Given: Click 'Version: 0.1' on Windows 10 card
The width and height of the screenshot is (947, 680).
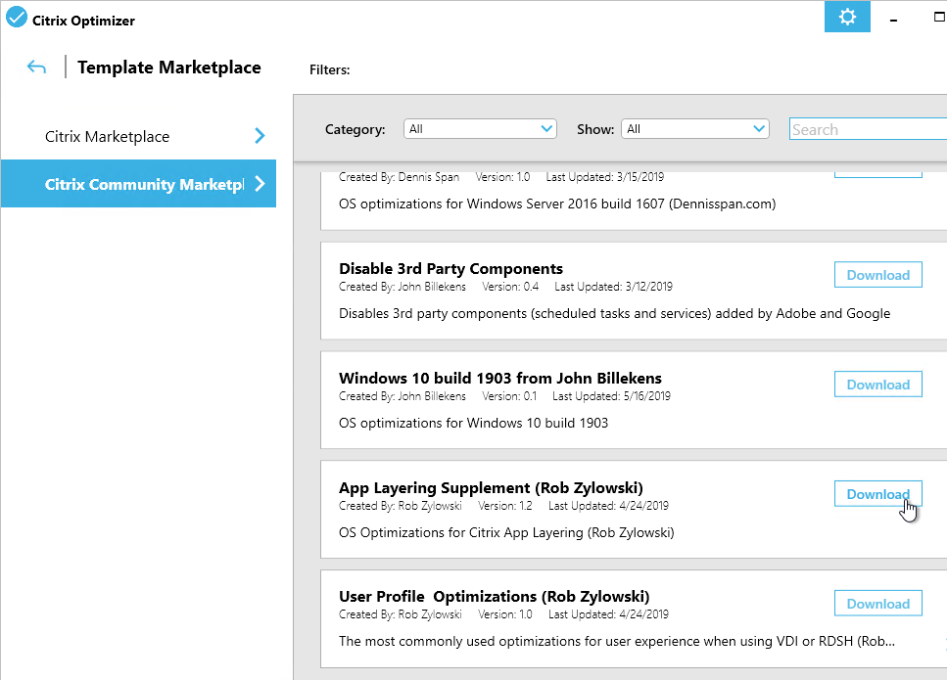Looking at the screenshot, I should [x=509, y=396].
